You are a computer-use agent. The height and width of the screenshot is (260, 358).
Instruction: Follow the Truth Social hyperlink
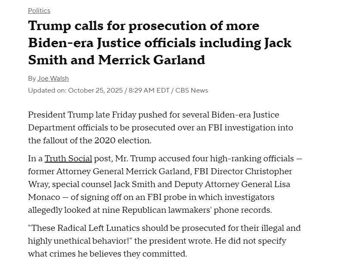[x=68, y=158]
